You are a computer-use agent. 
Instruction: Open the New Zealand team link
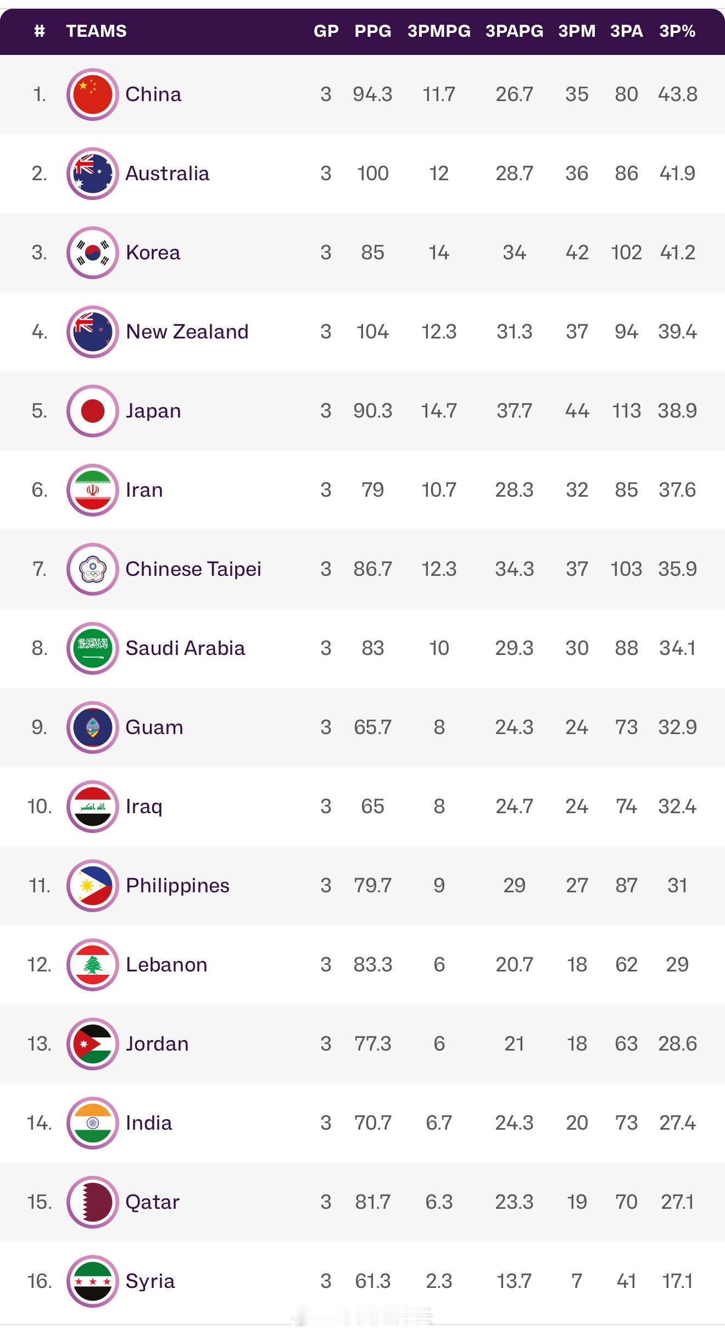[187, 332]
